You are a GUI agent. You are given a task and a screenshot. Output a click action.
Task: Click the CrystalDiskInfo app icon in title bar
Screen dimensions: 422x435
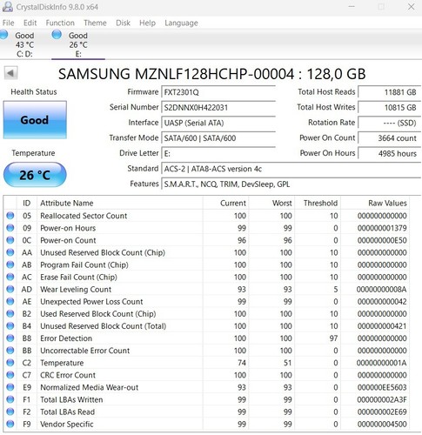coord(7,7)
